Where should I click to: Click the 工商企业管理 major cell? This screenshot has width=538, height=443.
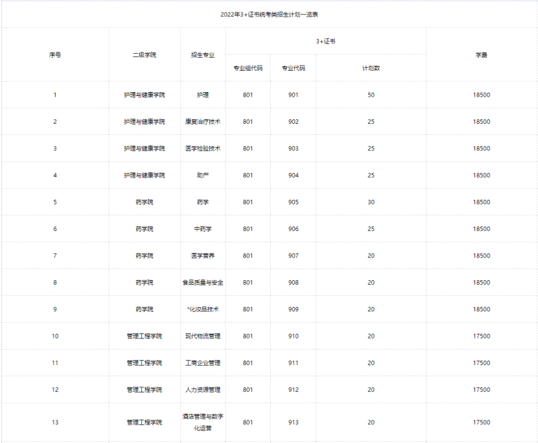click(203, 363)
